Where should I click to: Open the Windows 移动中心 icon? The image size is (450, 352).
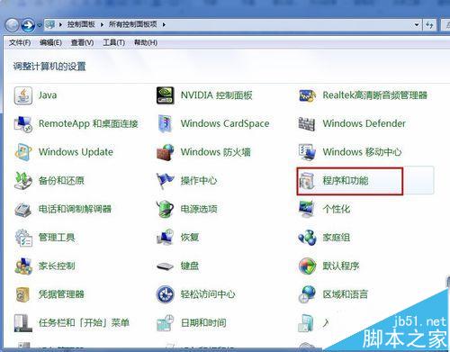pos(307,152)
